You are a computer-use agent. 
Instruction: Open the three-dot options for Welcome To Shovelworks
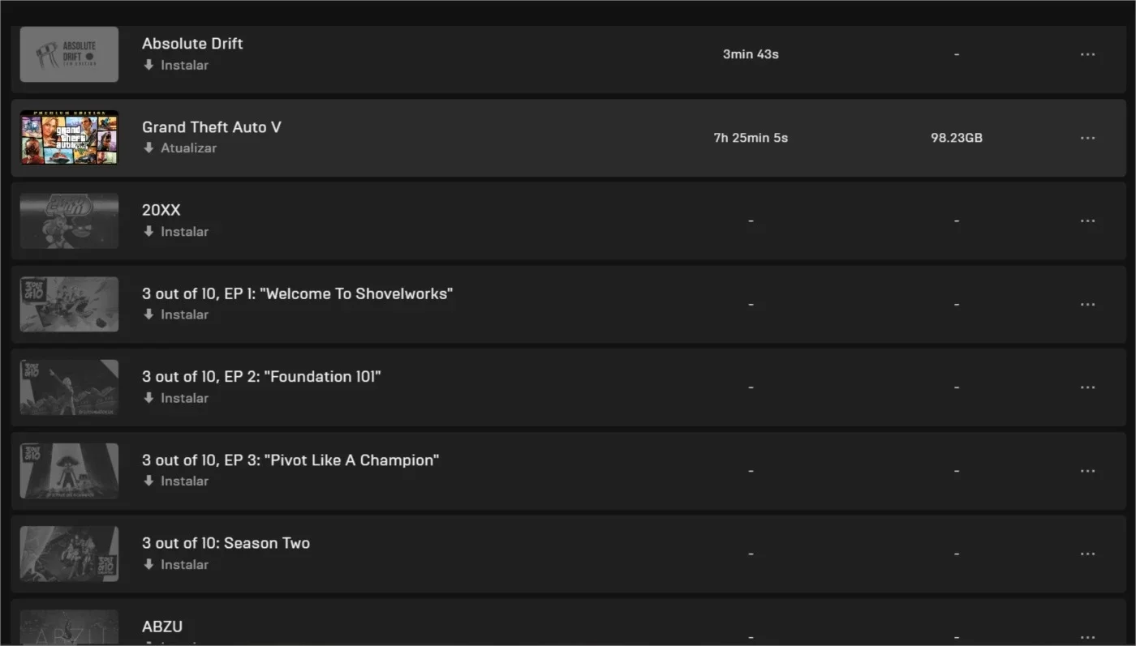(1087, 305)
